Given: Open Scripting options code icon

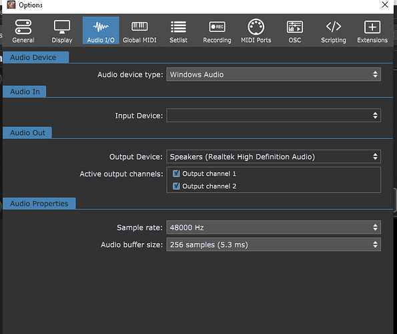Looking at the screenshot, I should pos(334,31).
